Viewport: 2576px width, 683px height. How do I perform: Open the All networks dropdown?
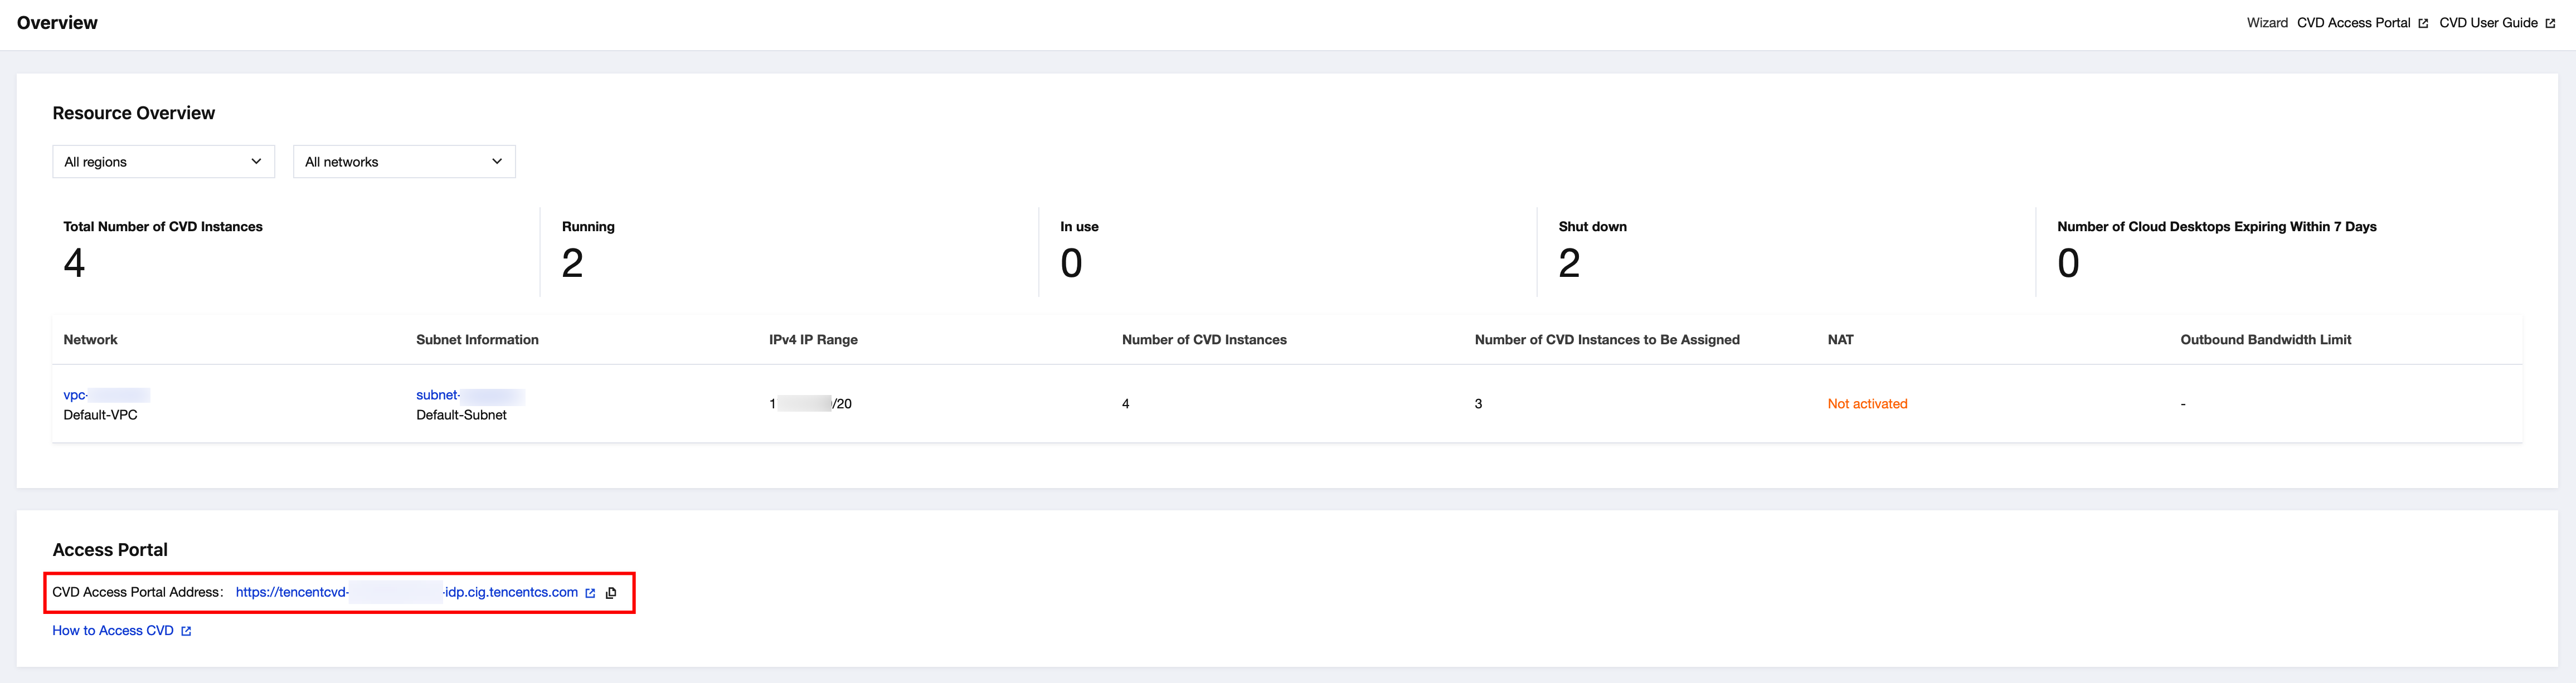click(x=404, y=162)
